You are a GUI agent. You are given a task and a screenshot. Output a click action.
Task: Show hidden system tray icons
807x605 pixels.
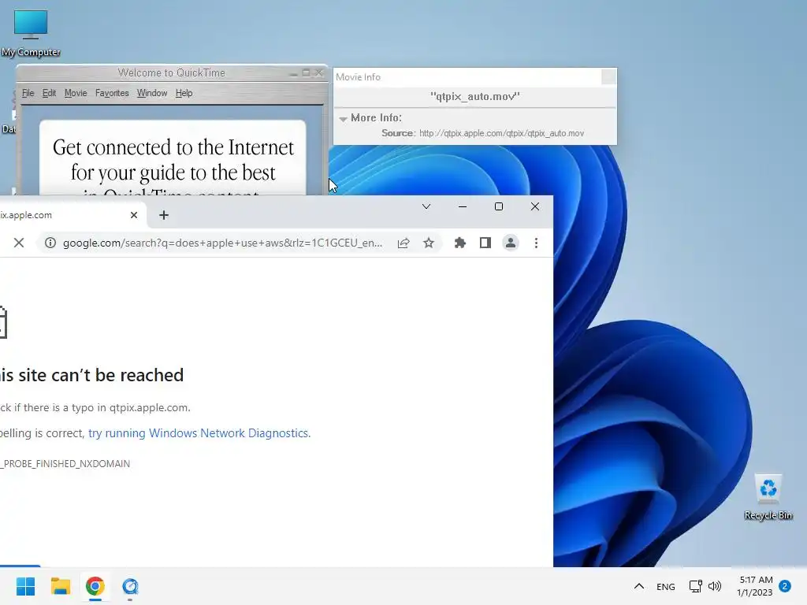(x=638, y=586)
